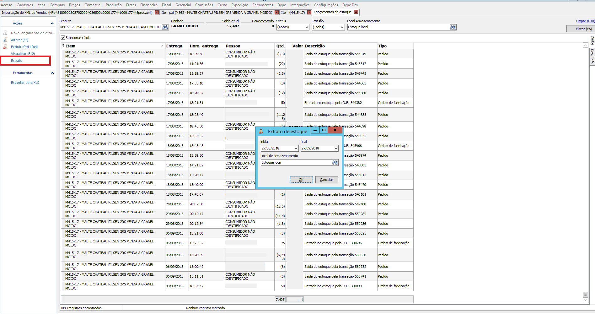Open the Cadastros menu
This screenshot has width=595, height=314.
[25, 5]
